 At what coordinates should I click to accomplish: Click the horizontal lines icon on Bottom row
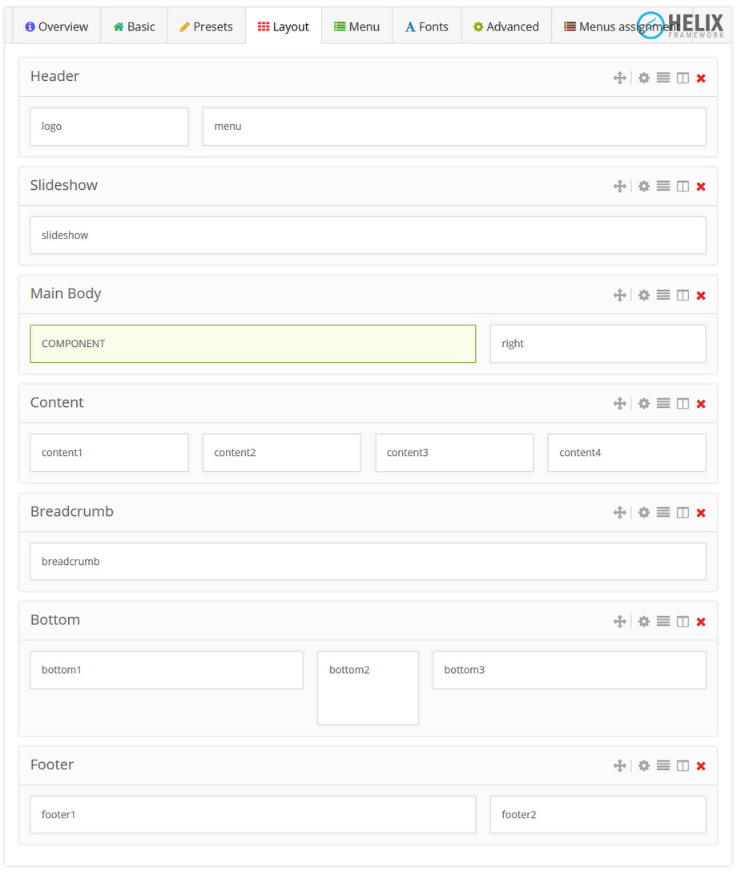[663, 621]
